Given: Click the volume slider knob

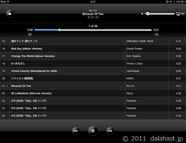Looking at the screenshot, I should pos(148,14).
